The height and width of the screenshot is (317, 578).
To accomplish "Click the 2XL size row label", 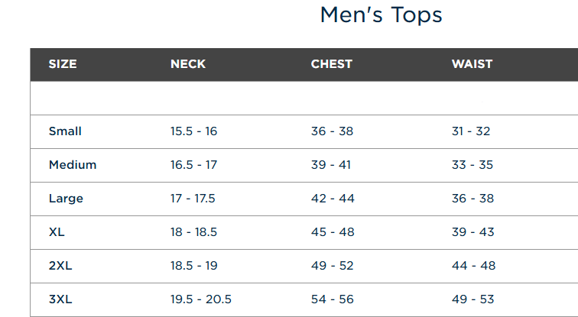I will 60,266.
